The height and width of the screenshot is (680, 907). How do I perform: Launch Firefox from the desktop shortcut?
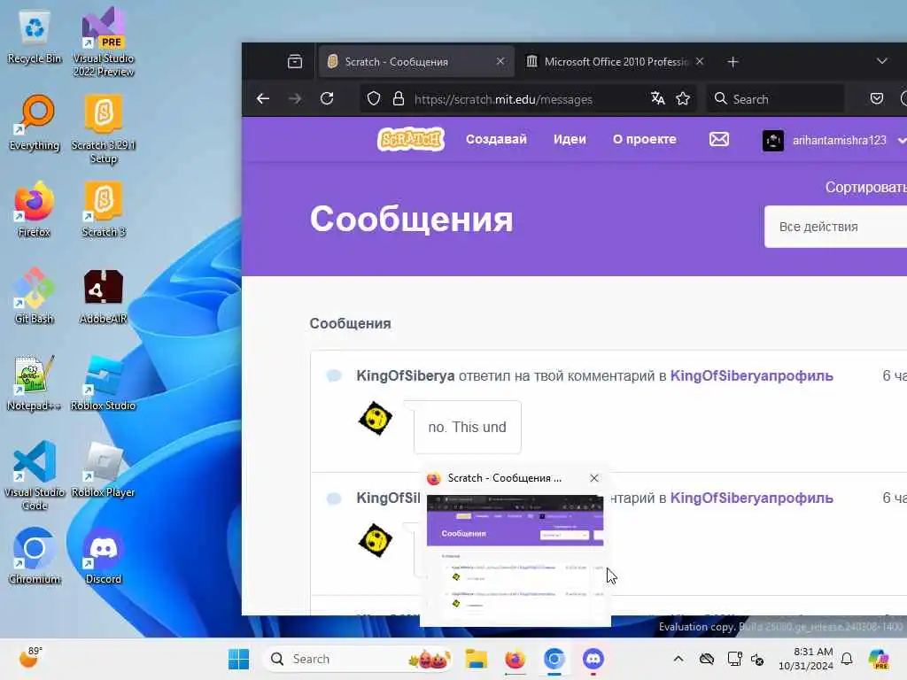tap(35, 210)
